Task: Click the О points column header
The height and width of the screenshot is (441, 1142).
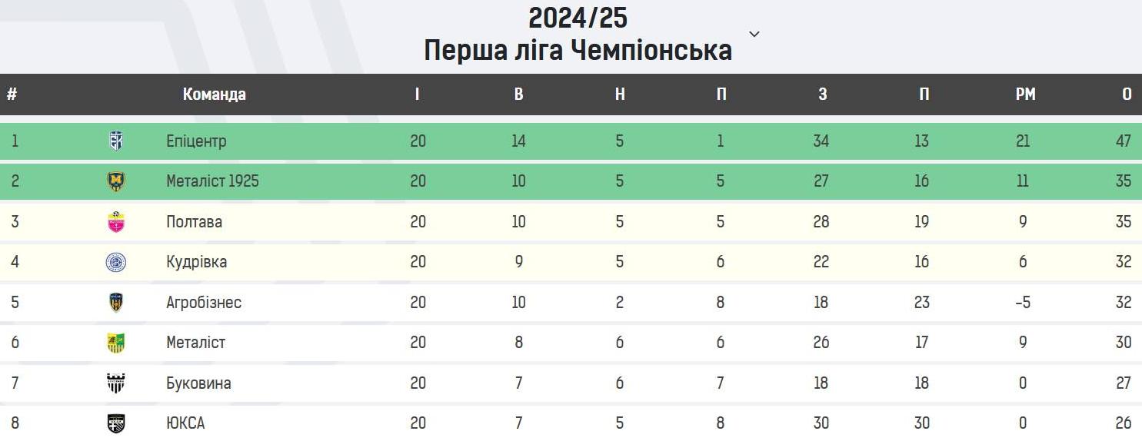Action: tap(1127, 94)
